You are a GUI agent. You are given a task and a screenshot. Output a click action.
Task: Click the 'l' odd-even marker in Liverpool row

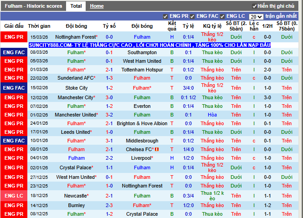[254, 158]
